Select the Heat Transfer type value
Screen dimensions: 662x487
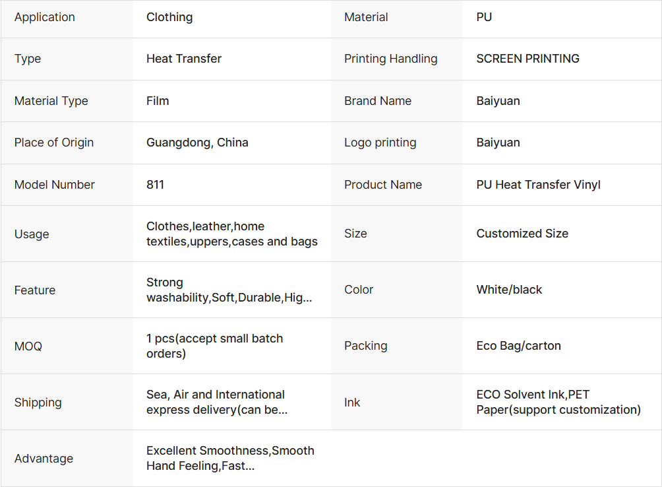pos(184,59)
